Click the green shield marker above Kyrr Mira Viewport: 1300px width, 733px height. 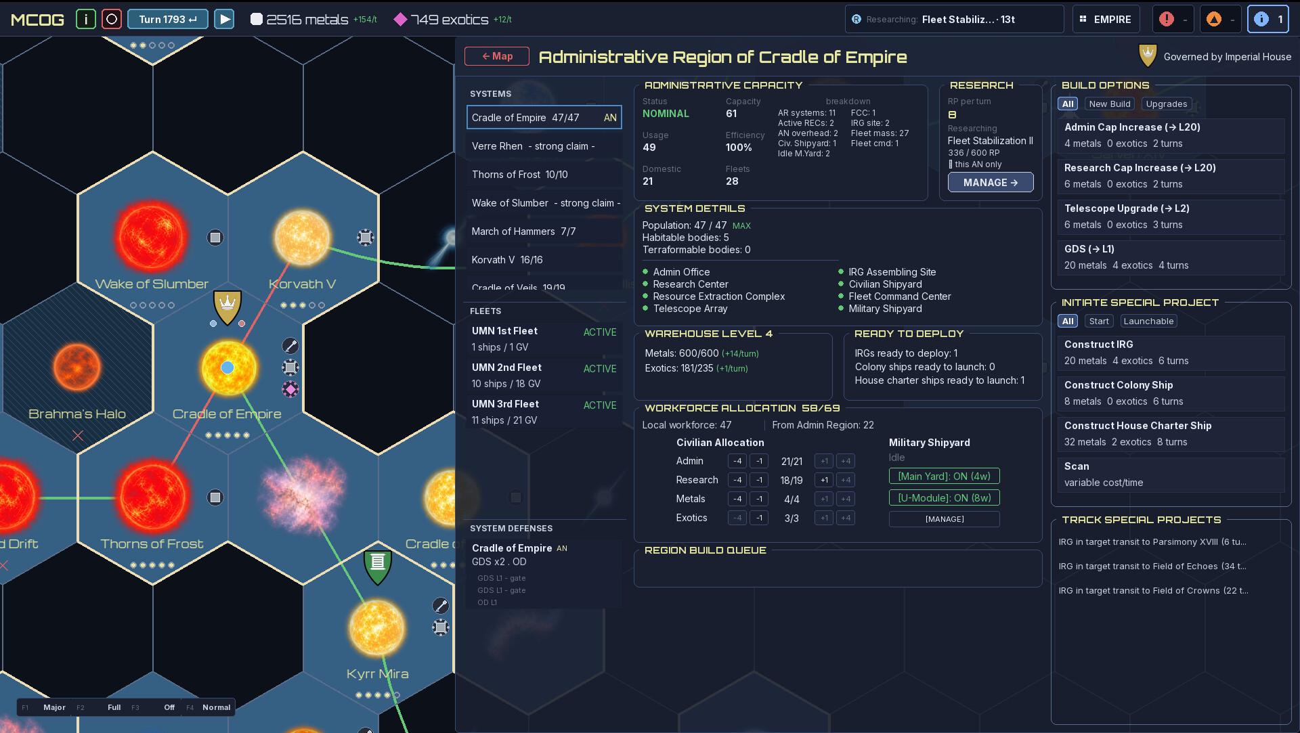(x=378, y=567)
